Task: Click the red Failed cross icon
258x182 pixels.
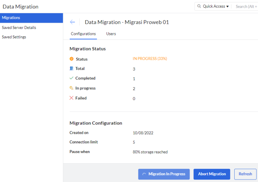Action: coord(71,98)
